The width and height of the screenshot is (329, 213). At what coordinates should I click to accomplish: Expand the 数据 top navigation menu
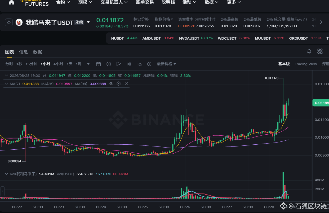[212, 2]
